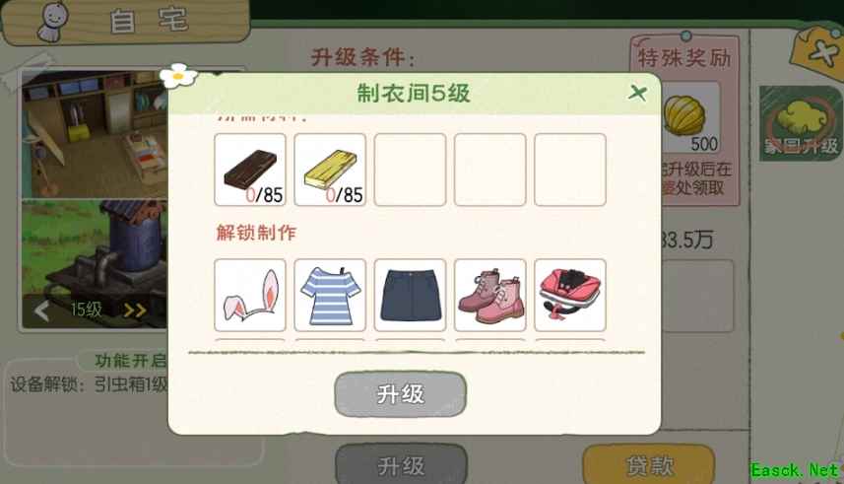
Task: Click the 升级 button in the dialog
Action: [x=400, y=394]
